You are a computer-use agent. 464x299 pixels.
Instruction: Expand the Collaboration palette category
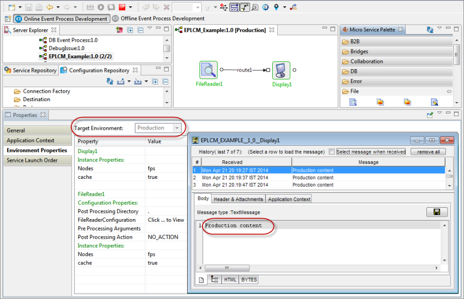point(397,61)
